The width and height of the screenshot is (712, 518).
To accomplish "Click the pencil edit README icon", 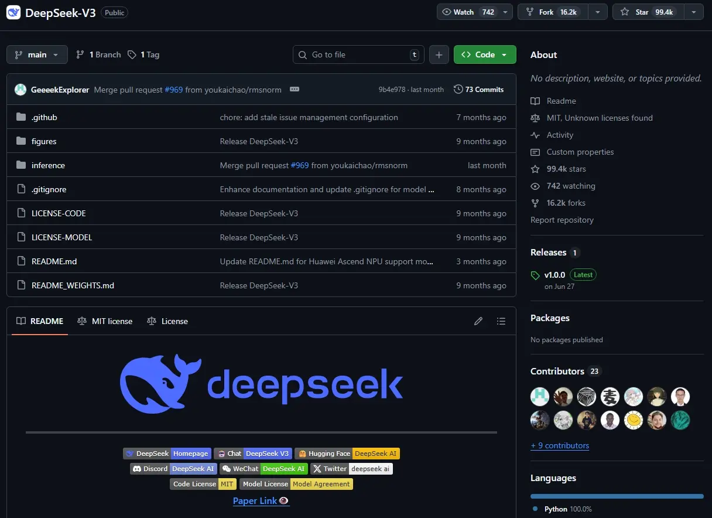I will tap(478, 321).
